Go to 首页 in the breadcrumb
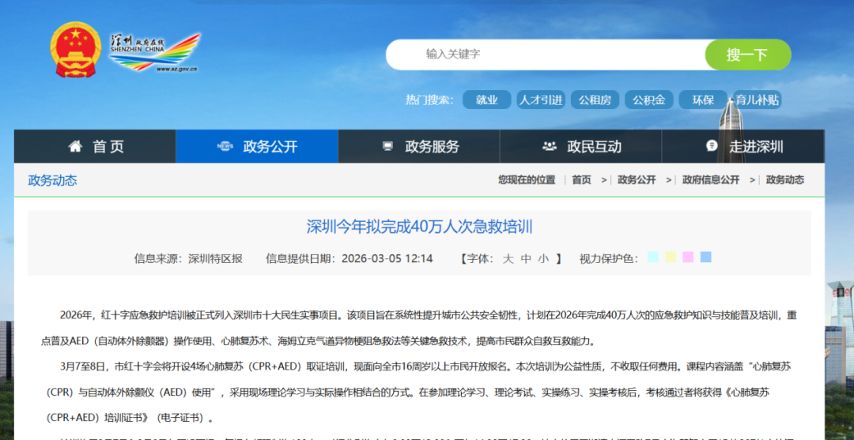 click(581, 180)
